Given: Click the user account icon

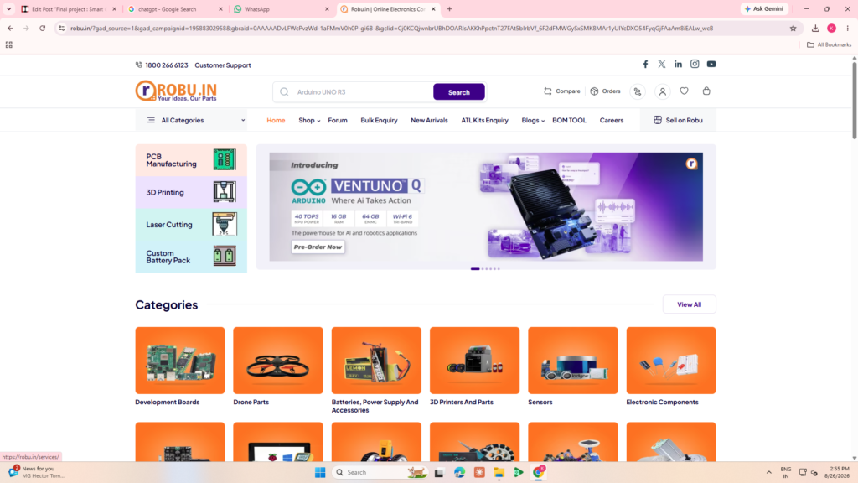Looking at the screenshot, I should [x=662, y=91].
